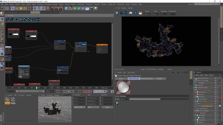
Task: Click the Deformer icon
Action: [x=83, y=8]
